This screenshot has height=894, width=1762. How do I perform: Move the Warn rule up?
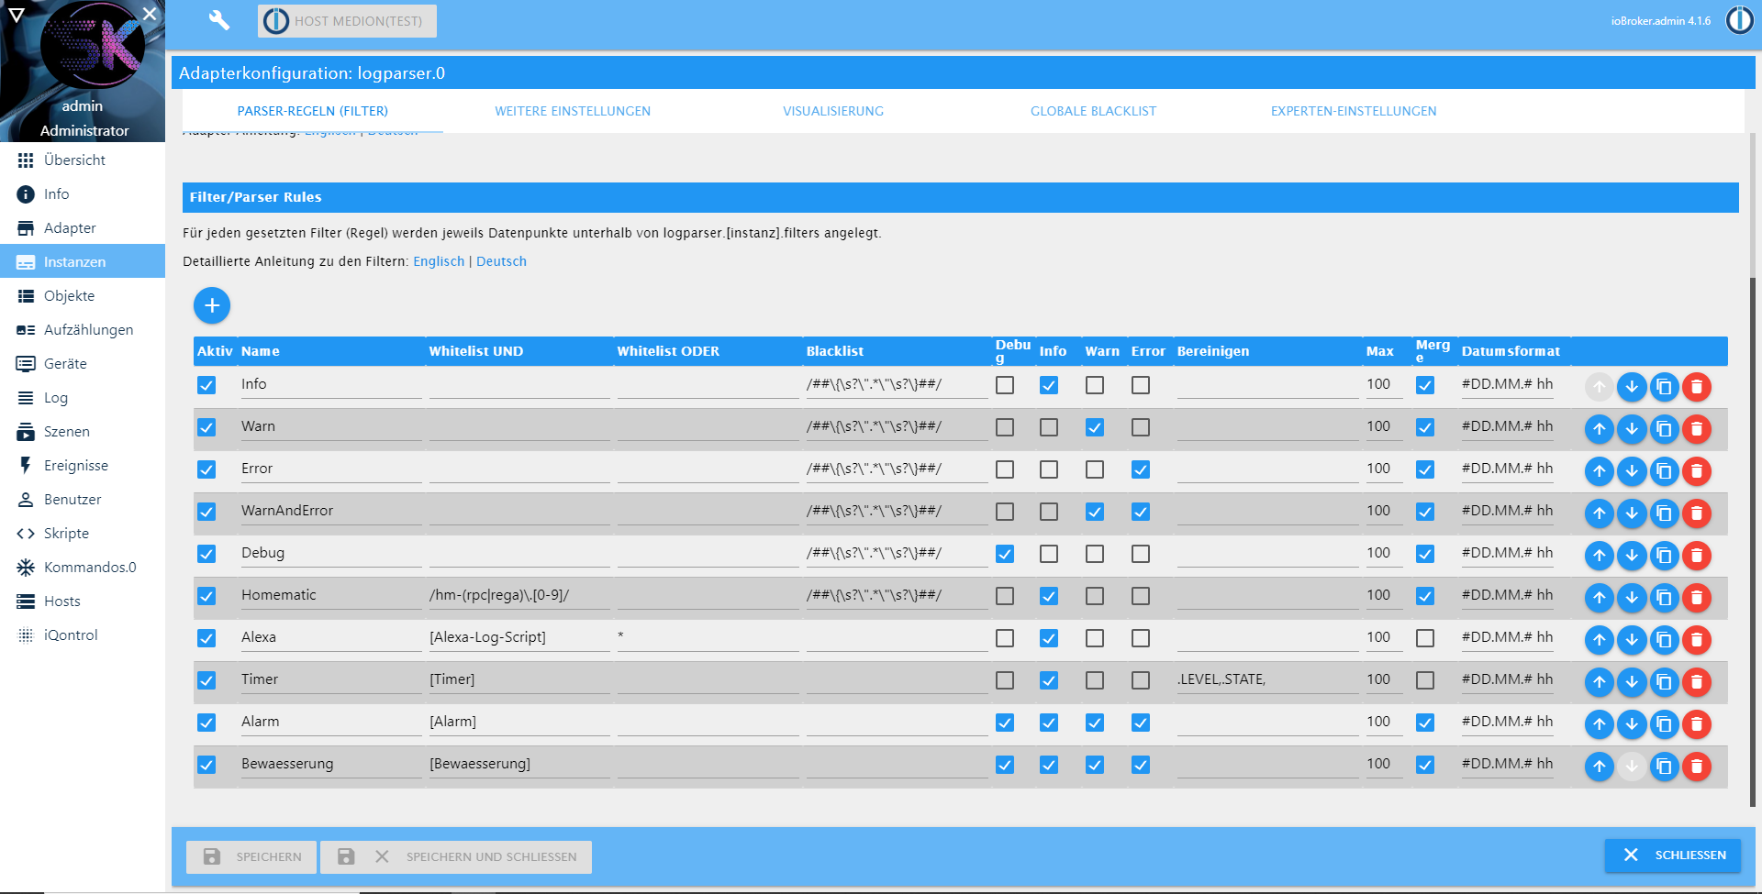click(x=1599, y=429)
